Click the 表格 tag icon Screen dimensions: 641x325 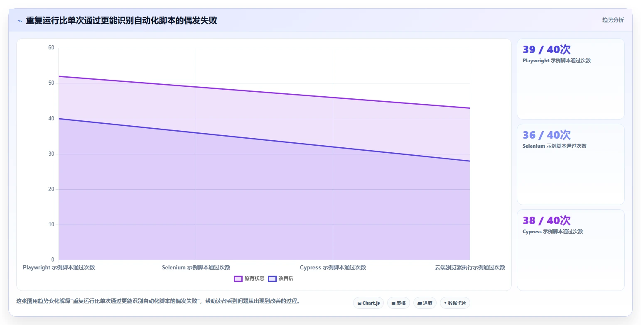(393, 303)
